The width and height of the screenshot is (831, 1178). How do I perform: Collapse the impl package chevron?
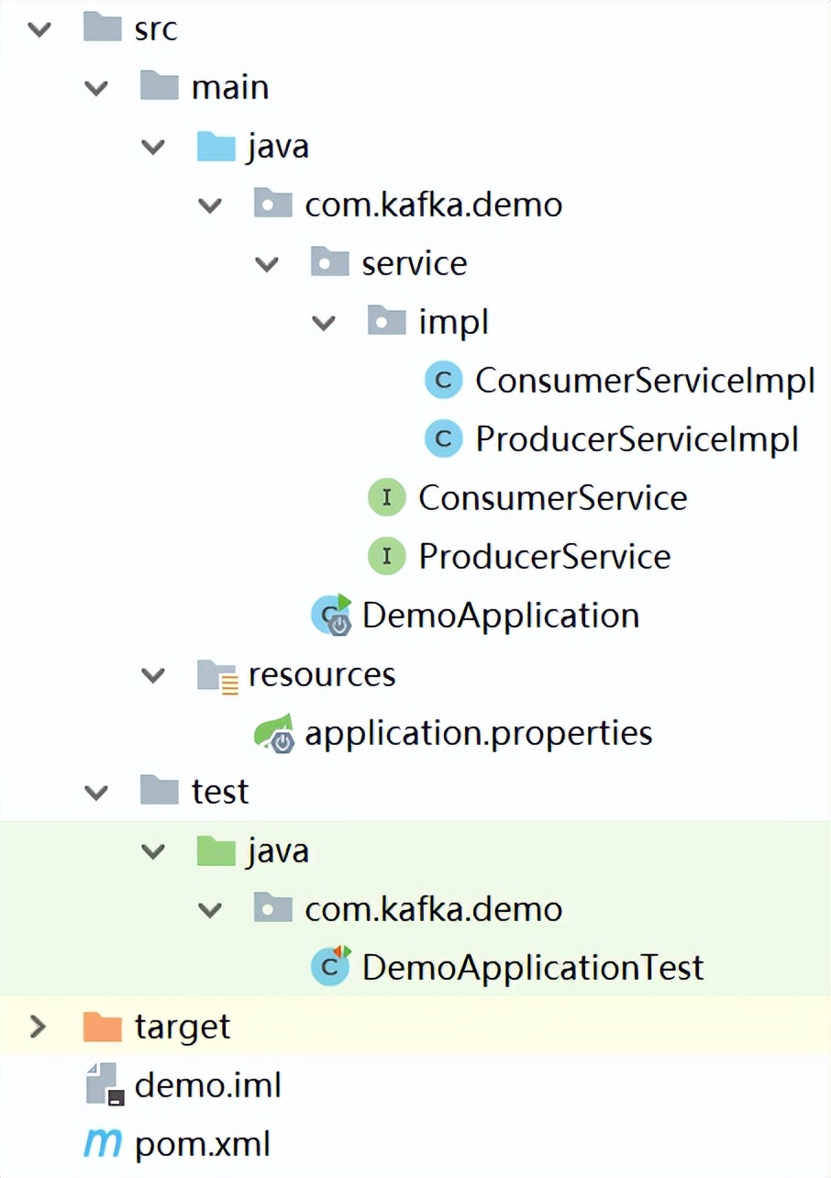[324, 323]
